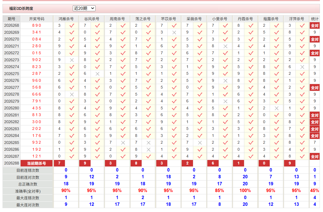
Task: Click the 期号 column header
Action: [x=12, y=19]
